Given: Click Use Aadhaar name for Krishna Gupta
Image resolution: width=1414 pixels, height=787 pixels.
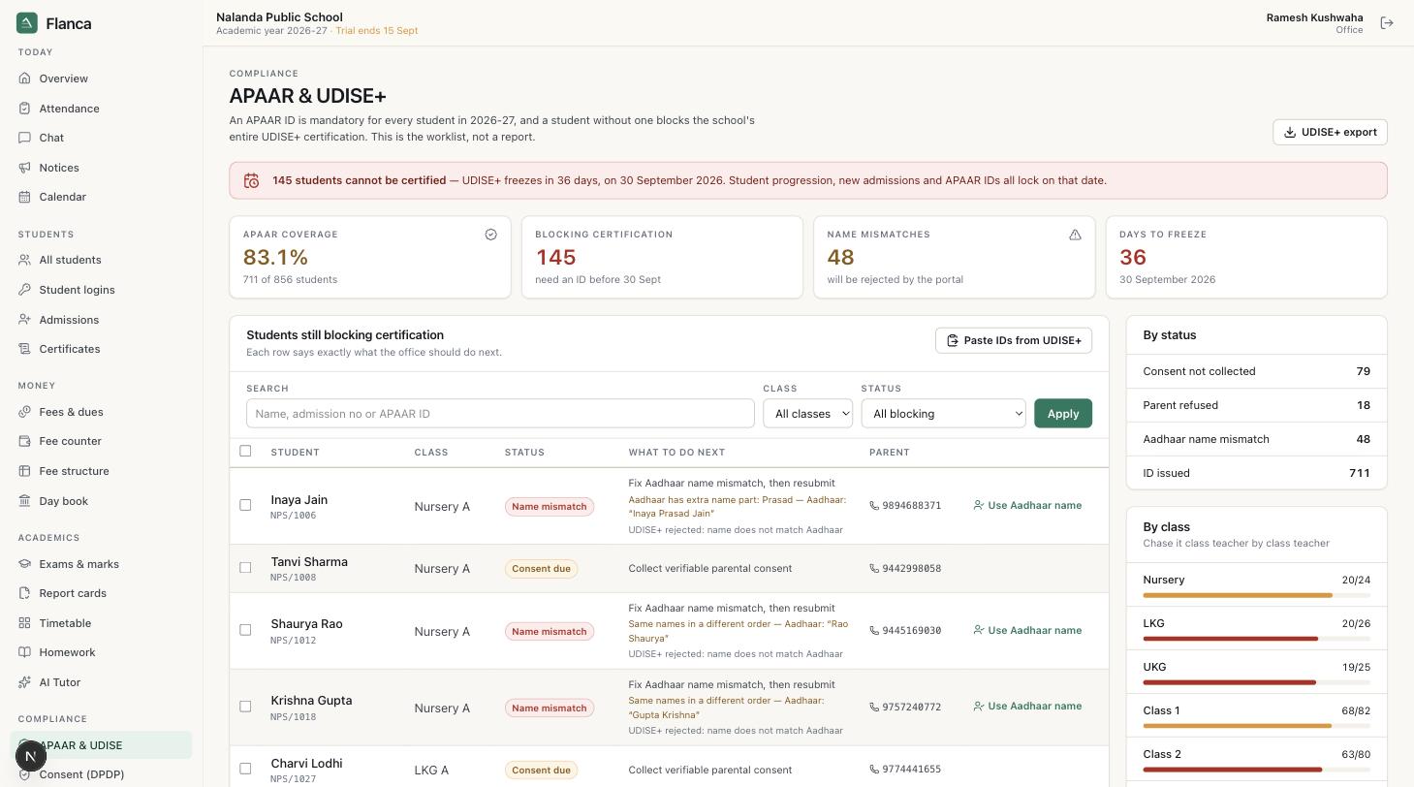Looking at the screenshot, I should 1027,706.
